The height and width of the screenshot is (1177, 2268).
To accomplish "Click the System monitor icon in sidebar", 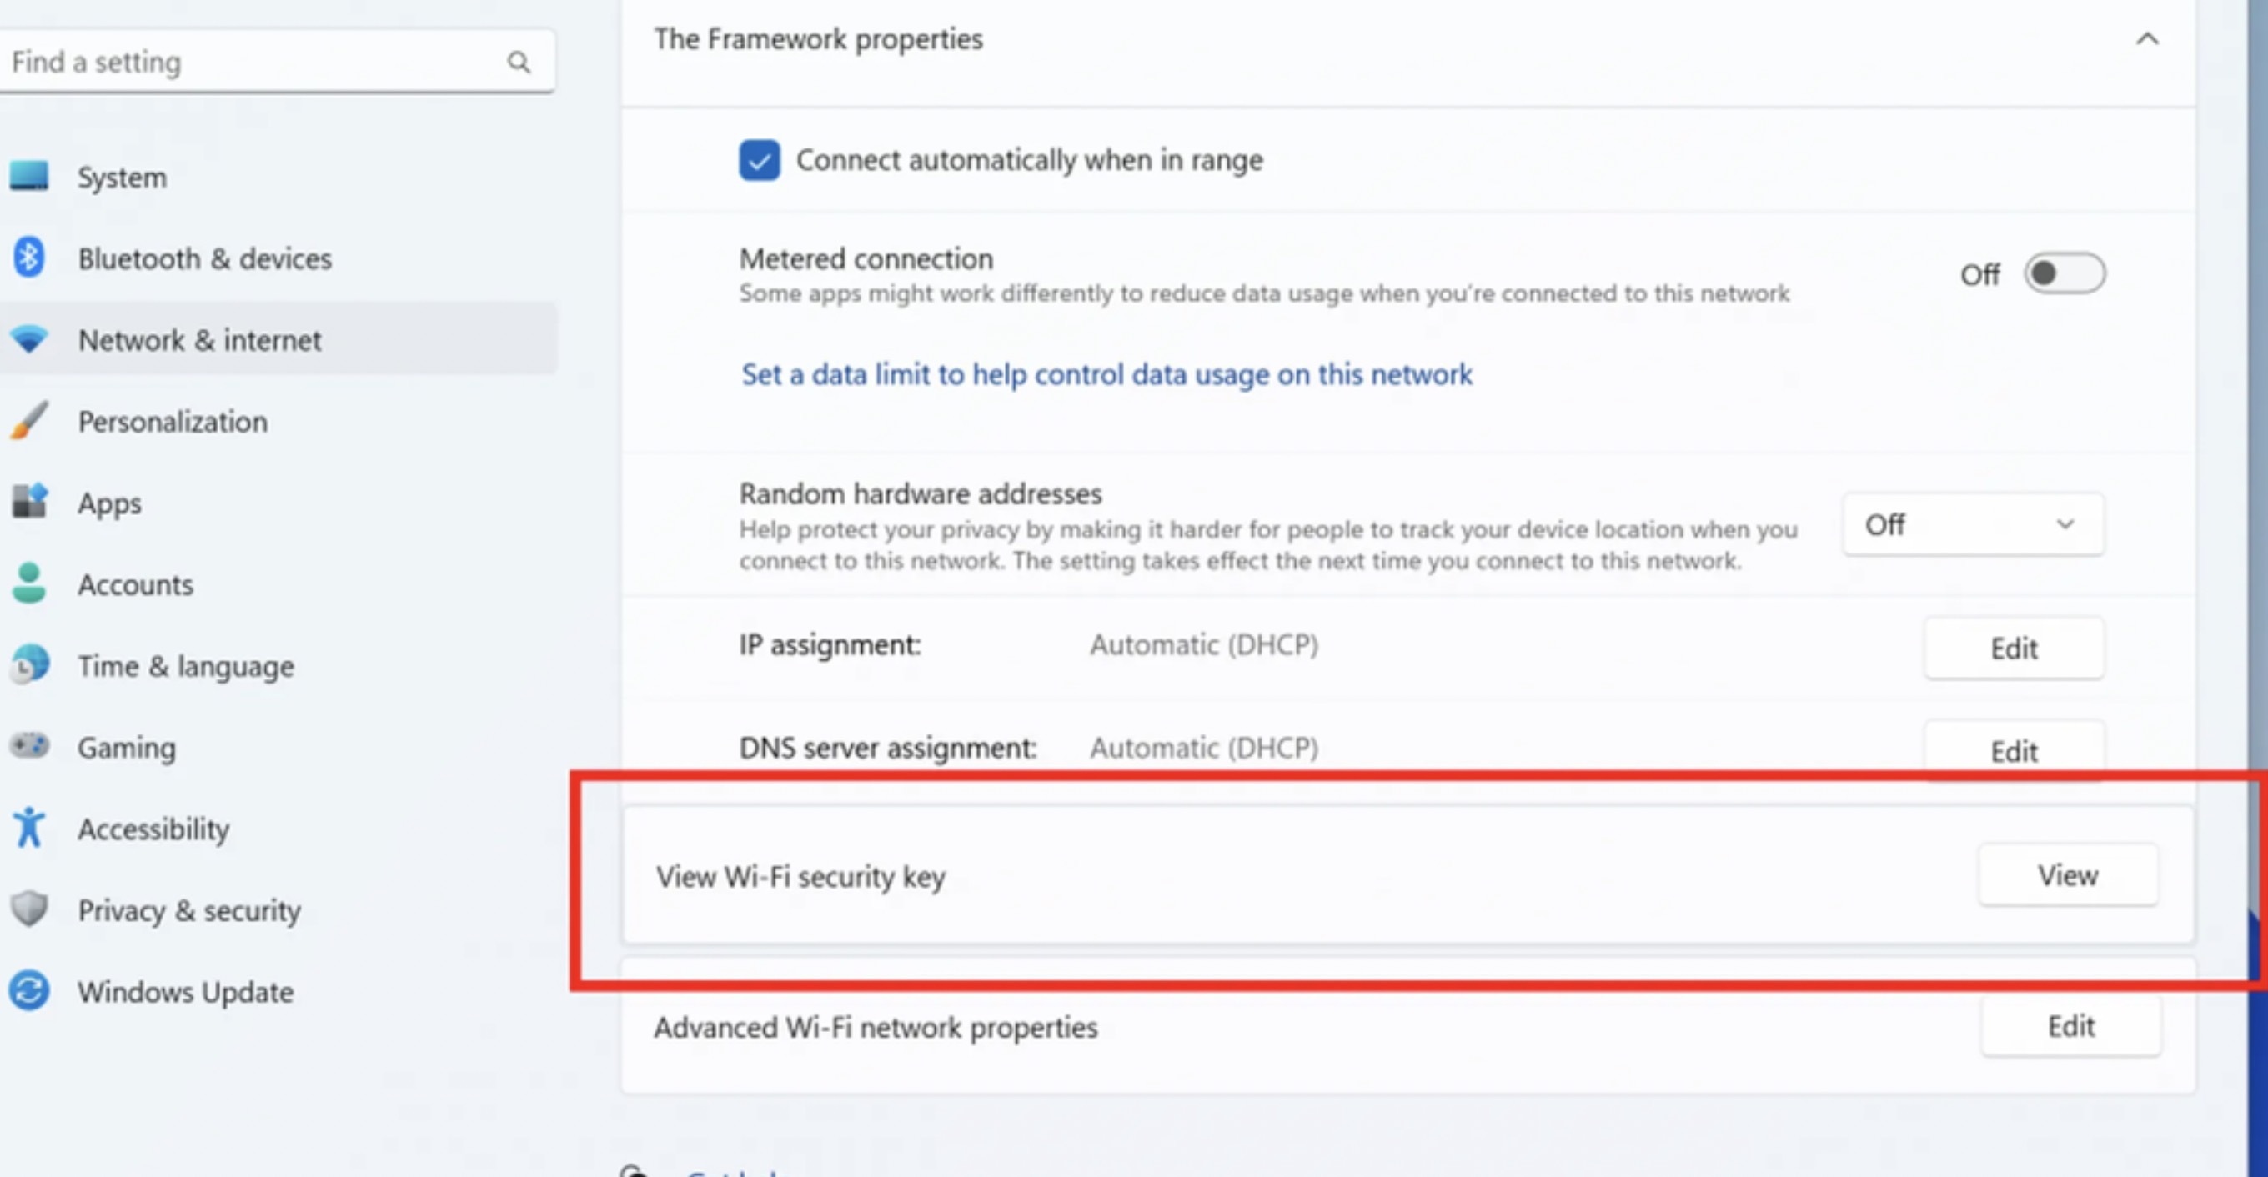I will click(29, 176).
